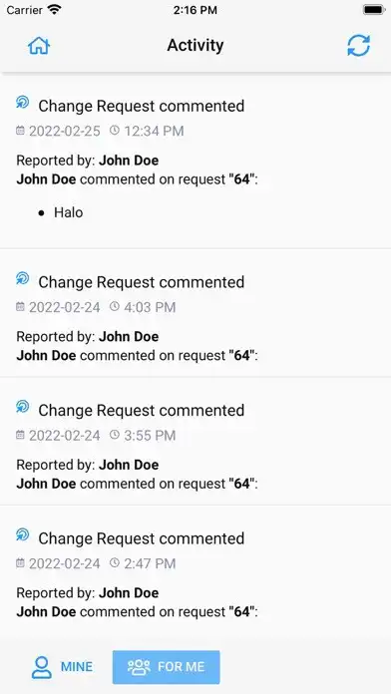Click change request icon for 12:34 PM entry

[x=23, y=103]
